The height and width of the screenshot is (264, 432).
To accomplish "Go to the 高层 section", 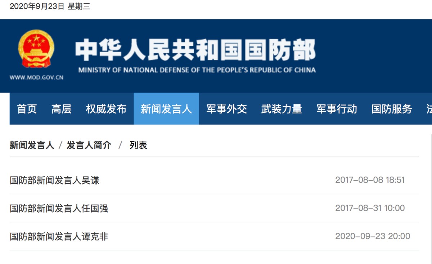I will point(62,109).
